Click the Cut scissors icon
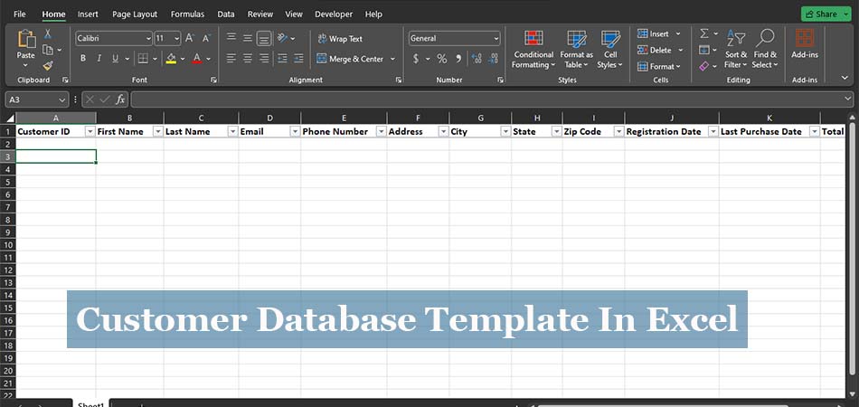 point(48,33)
